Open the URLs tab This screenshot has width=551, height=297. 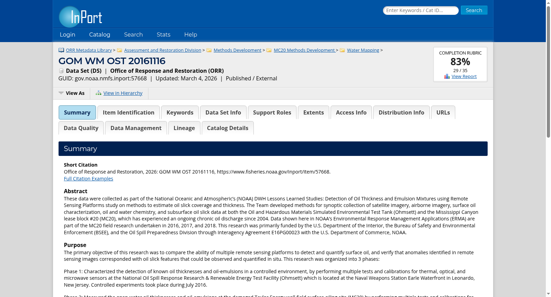(x=443, y=112)
